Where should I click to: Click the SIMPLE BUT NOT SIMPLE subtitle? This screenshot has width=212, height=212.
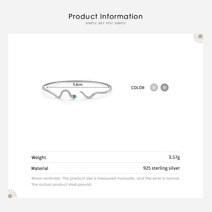coord(106,23)
